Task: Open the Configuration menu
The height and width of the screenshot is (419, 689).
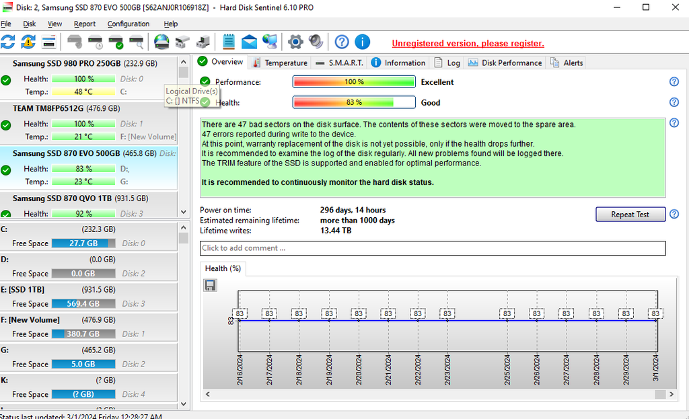Action: (129, 24)
